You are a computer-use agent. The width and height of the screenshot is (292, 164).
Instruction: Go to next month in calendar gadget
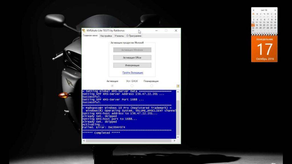pos(275,10)
